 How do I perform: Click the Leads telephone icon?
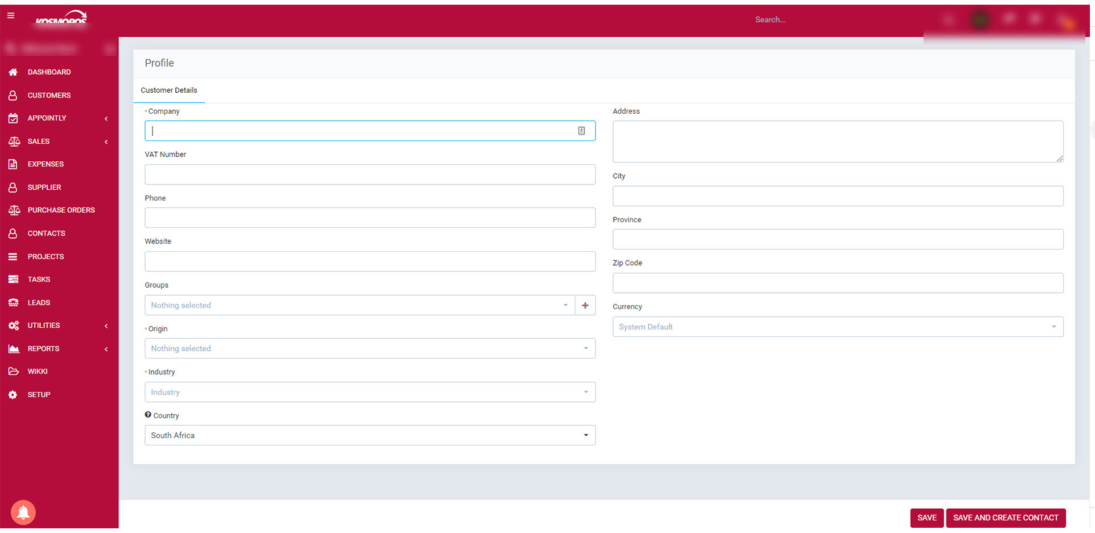click(x=13, y=303)
